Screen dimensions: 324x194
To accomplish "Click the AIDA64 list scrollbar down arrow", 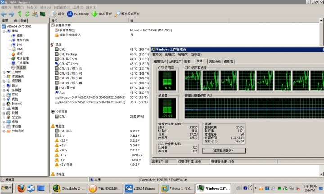I will click(321, 174).
